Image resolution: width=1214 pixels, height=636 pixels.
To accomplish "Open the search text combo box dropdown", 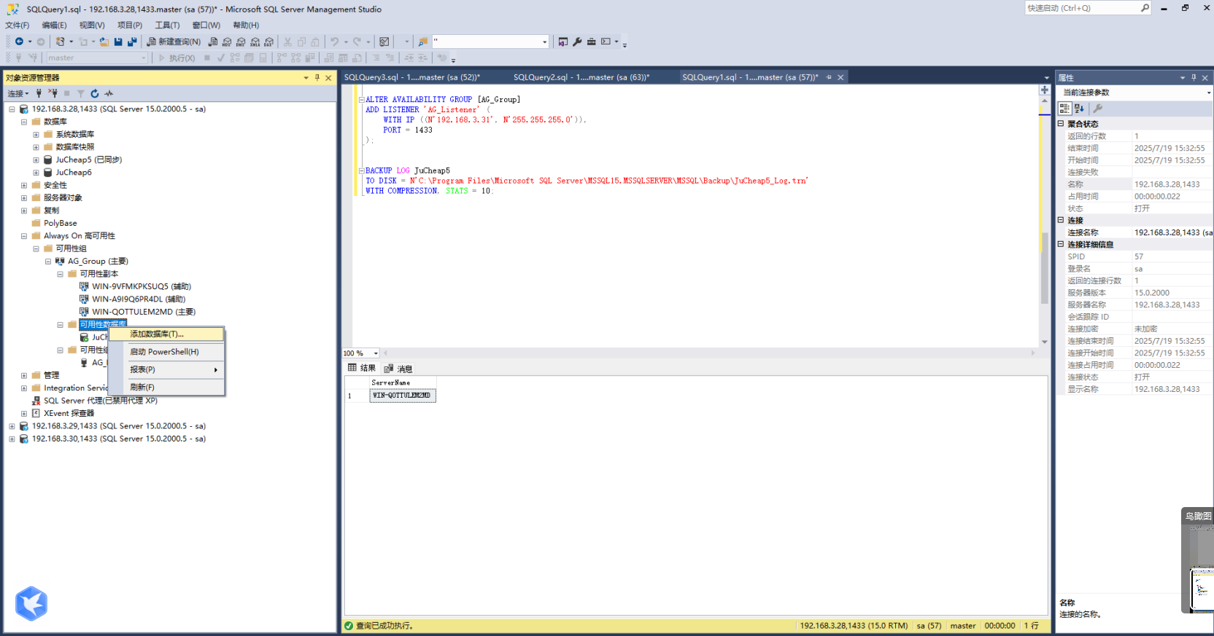I will [x=544, y=42].
